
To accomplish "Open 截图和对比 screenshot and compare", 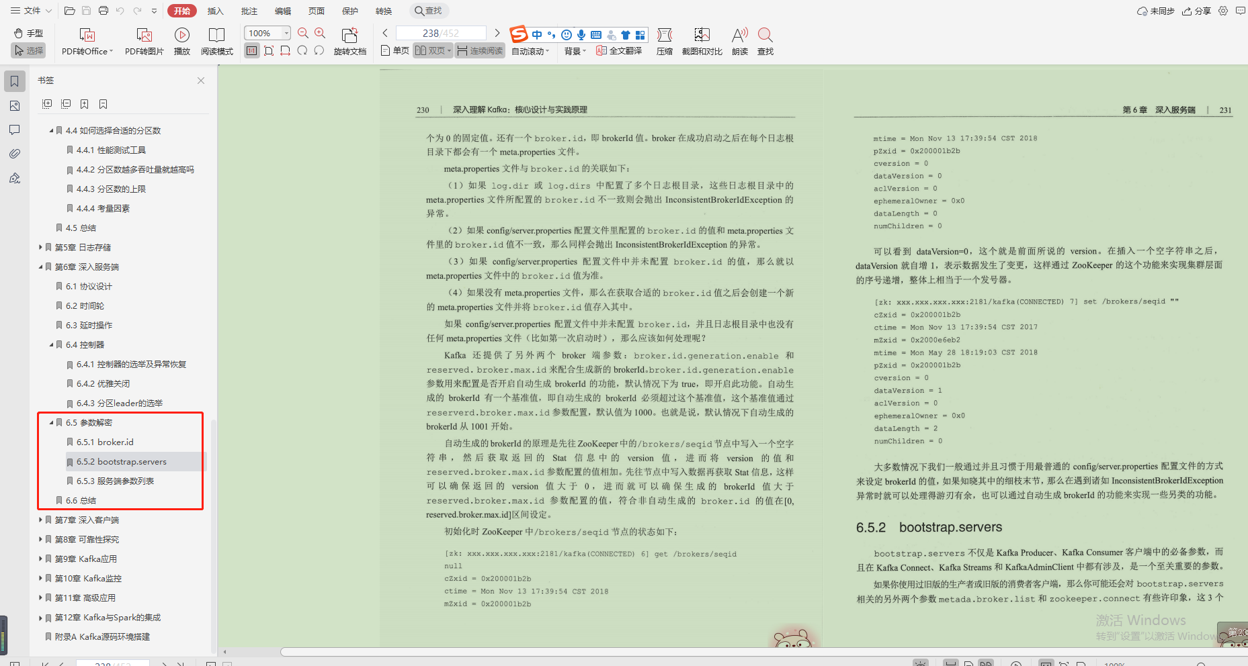I will pos(702,41).
